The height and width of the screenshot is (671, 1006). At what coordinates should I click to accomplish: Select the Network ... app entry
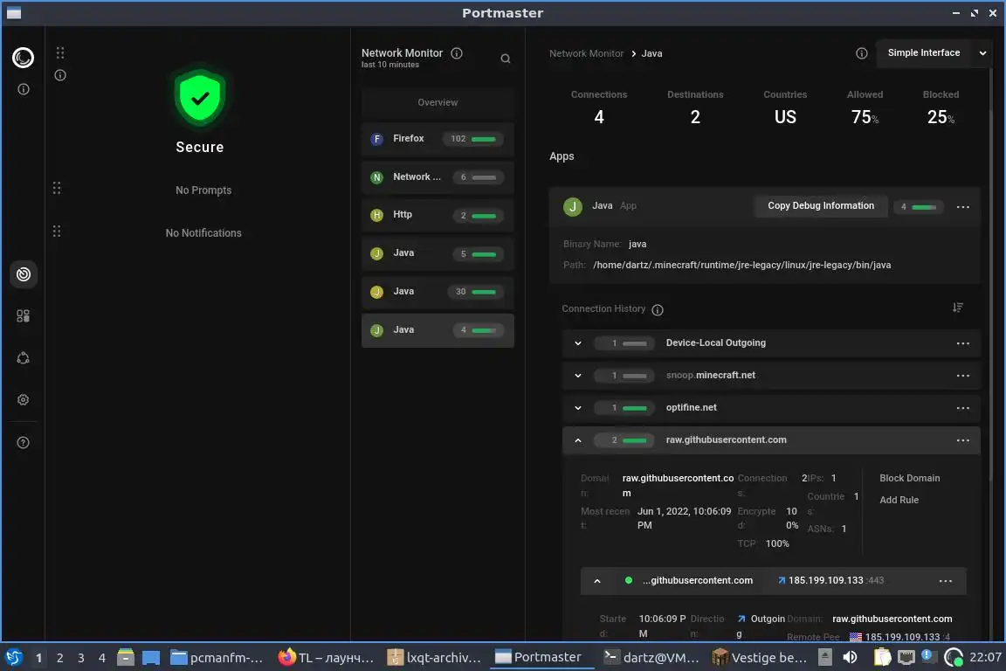(x=438, y=177)
